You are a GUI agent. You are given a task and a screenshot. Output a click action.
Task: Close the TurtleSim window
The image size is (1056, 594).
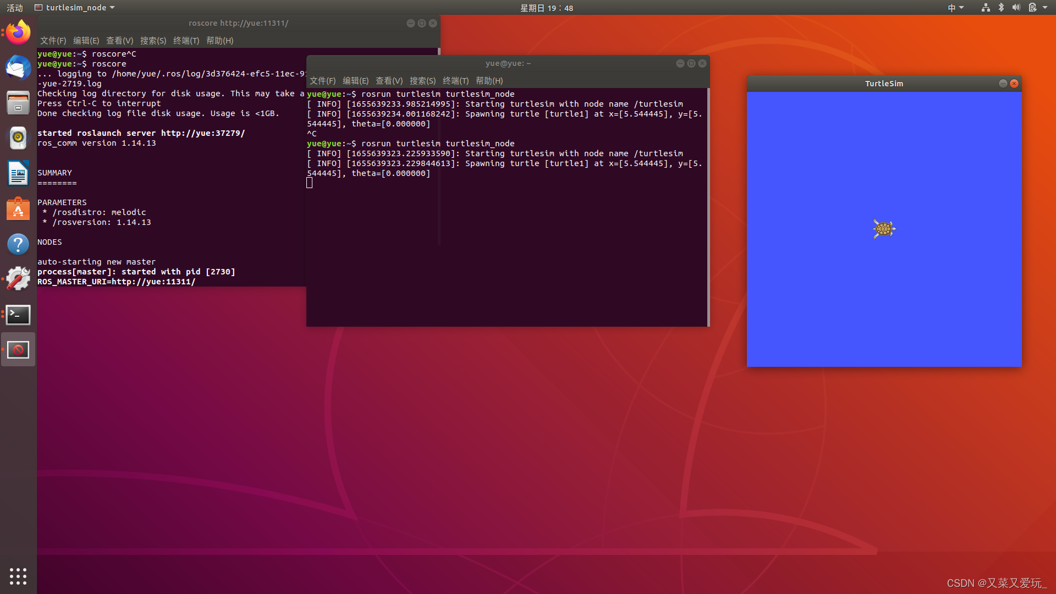click(1014, 84)
